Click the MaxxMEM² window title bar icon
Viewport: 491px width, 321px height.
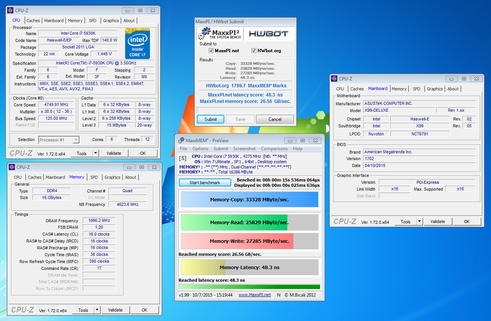point(182,140)
